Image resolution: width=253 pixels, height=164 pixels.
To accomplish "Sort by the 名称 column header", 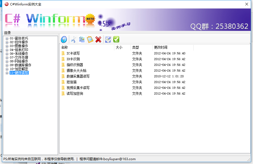I will click(87, 47).
